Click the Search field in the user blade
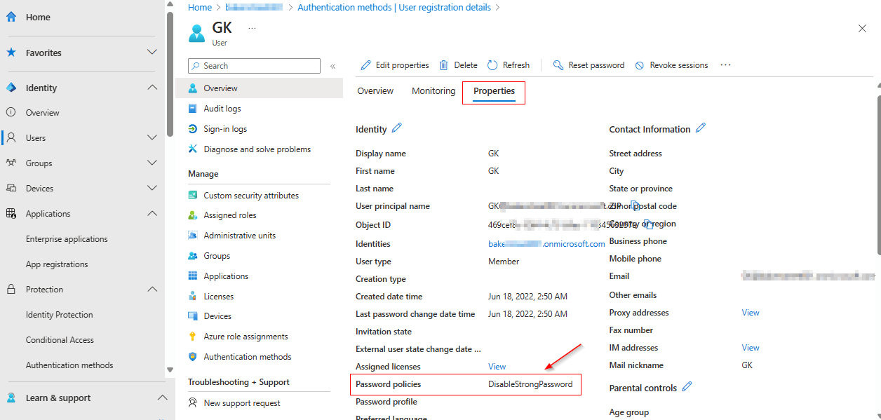Viewport: 881px width, 420px height. click(253, 65)
